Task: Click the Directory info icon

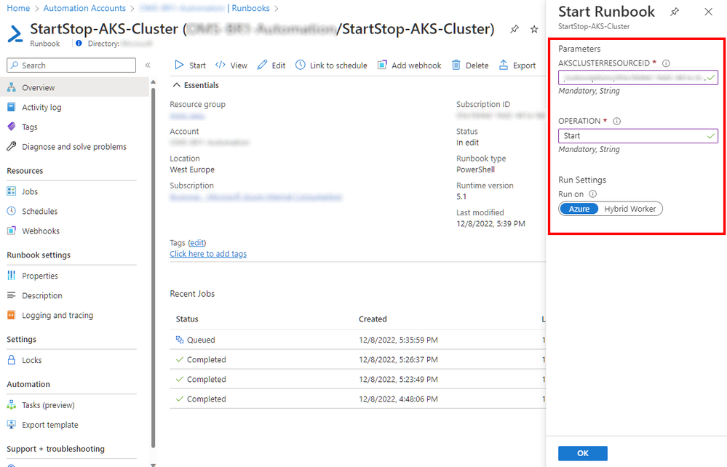Action: (x=79, y=43)
